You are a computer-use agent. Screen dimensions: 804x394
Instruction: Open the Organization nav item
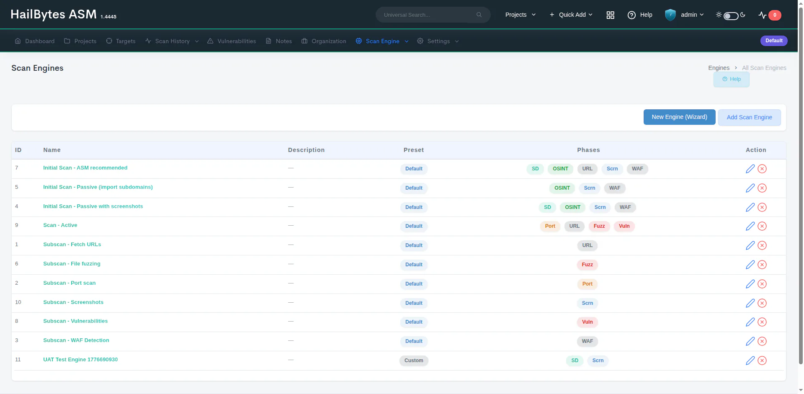click(x=324, y=41)
